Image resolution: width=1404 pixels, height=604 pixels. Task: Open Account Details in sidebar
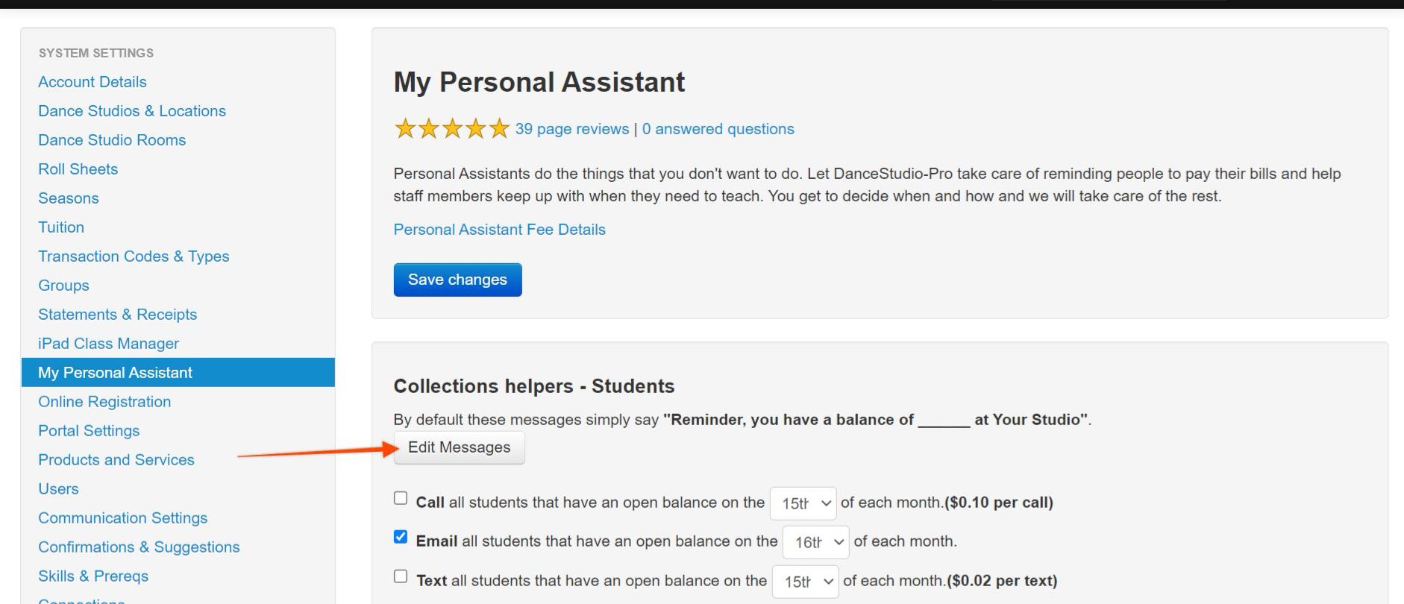tap(93, 82)
